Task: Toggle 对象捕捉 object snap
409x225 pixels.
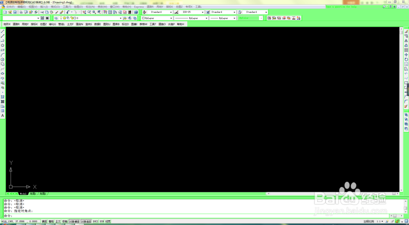Action: pos(74,221)
